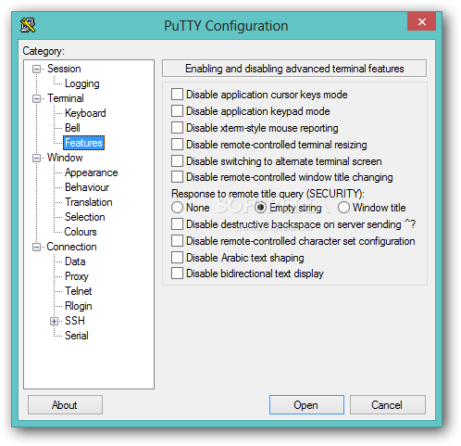Check Disable Arabic text shaping
The height and width of the screenshot is (446, 461).
tap(177, 258)
